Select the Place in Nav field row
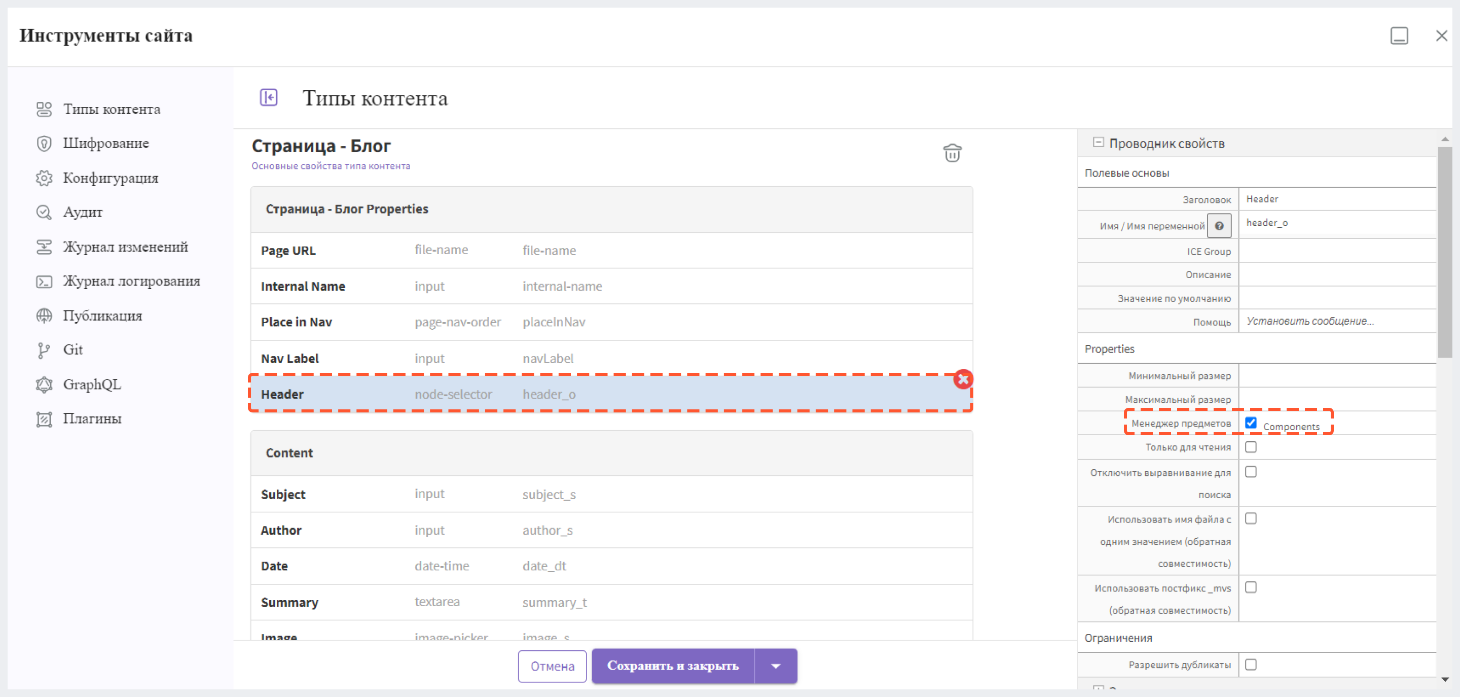Screen dimensions: 1460x697 611,322
